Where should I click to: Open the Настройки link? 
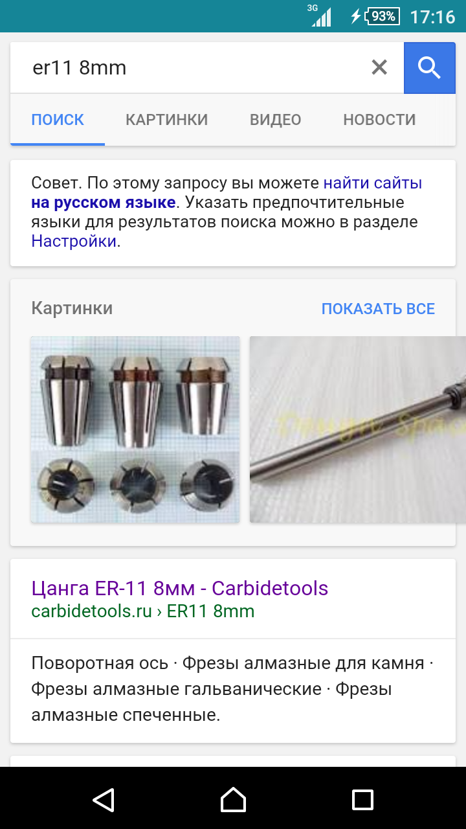click(74, 242)
